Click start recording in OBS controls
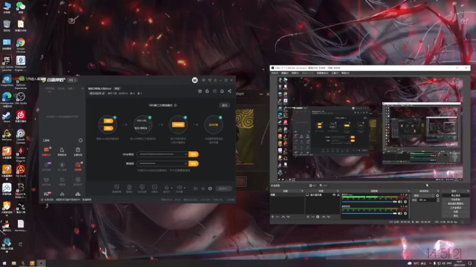The height and width of the screenshot is (267, 476). [455, 199]
